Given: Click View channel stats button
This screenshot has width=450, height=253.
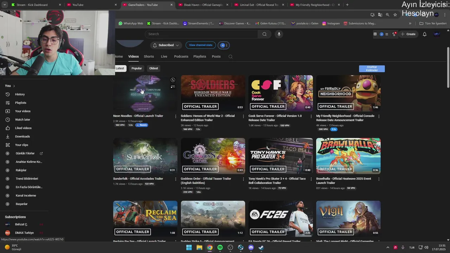Looking at the screenshot, I should (200, 45).
